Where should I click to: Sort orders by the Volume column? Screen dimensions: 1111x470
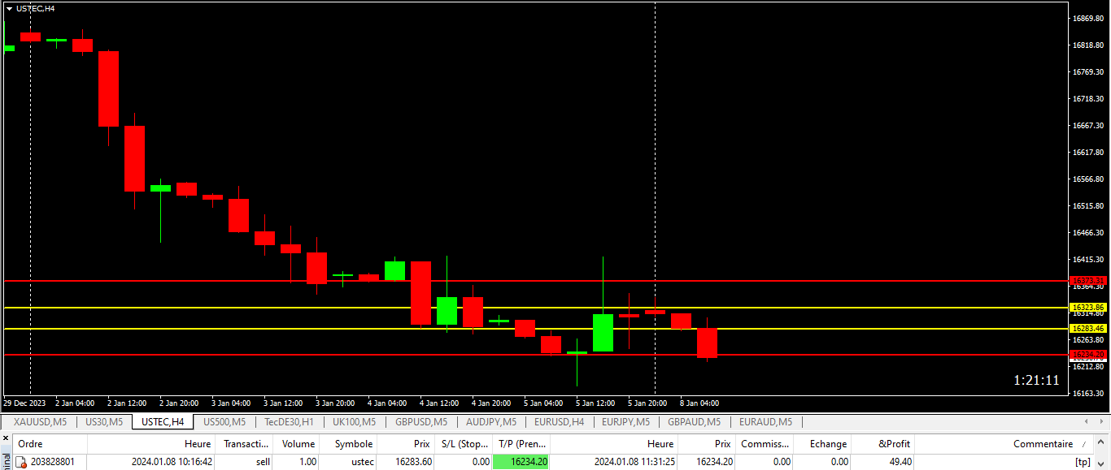[x=298, y=444]
